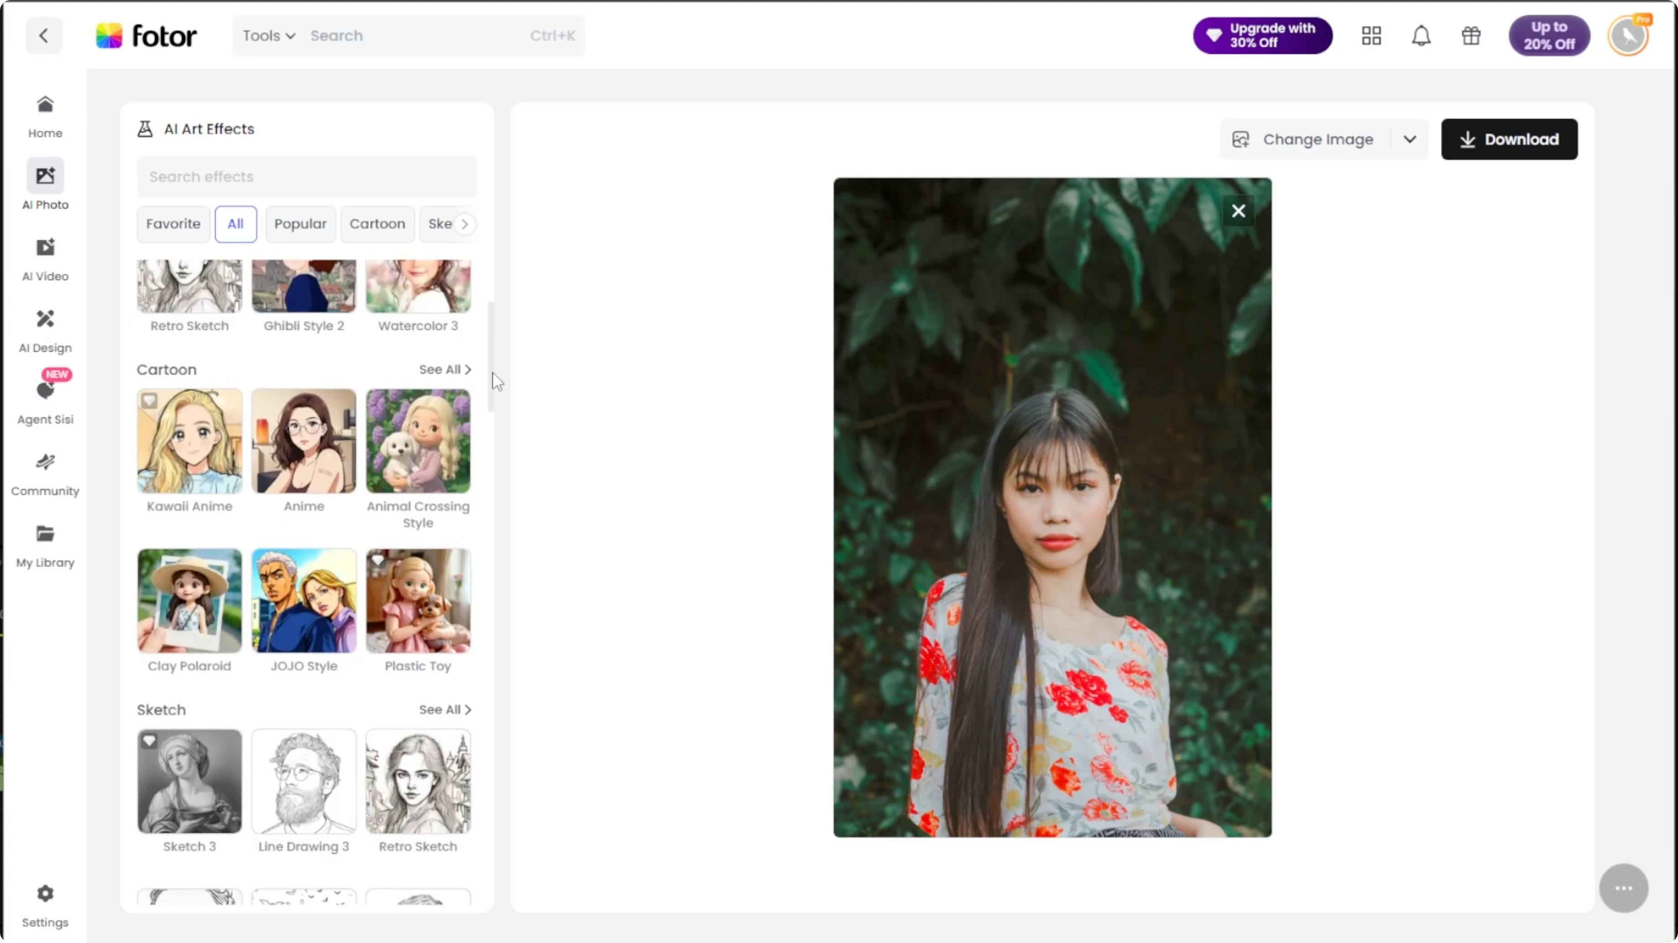Select the Cartoon filter tab
1678x943 pixels.
(x=377, y=224)
